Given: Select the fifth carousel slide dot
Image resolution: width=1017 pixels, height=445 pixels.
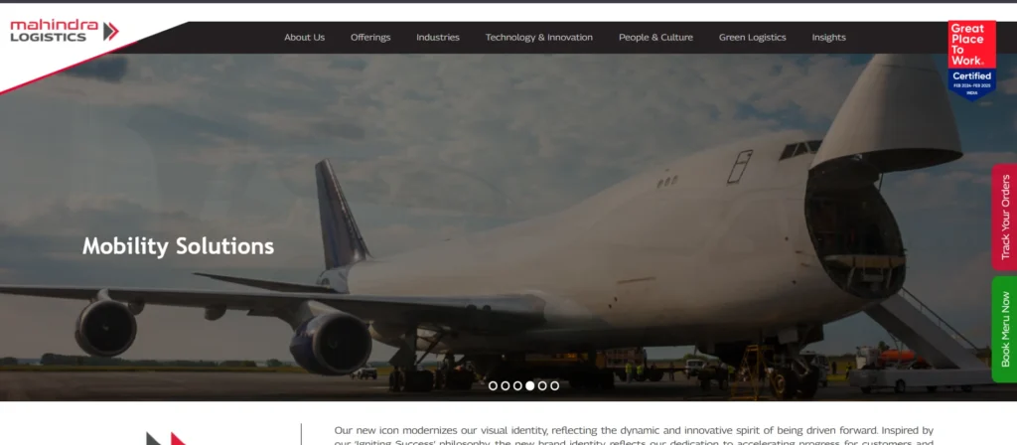Looking at the screenshot, I should [542, 385].
